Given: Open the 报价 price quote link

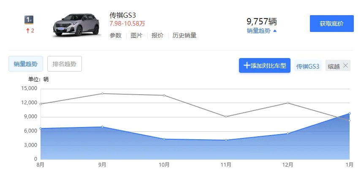Looking at the screenshot, I should coord(157,36).
